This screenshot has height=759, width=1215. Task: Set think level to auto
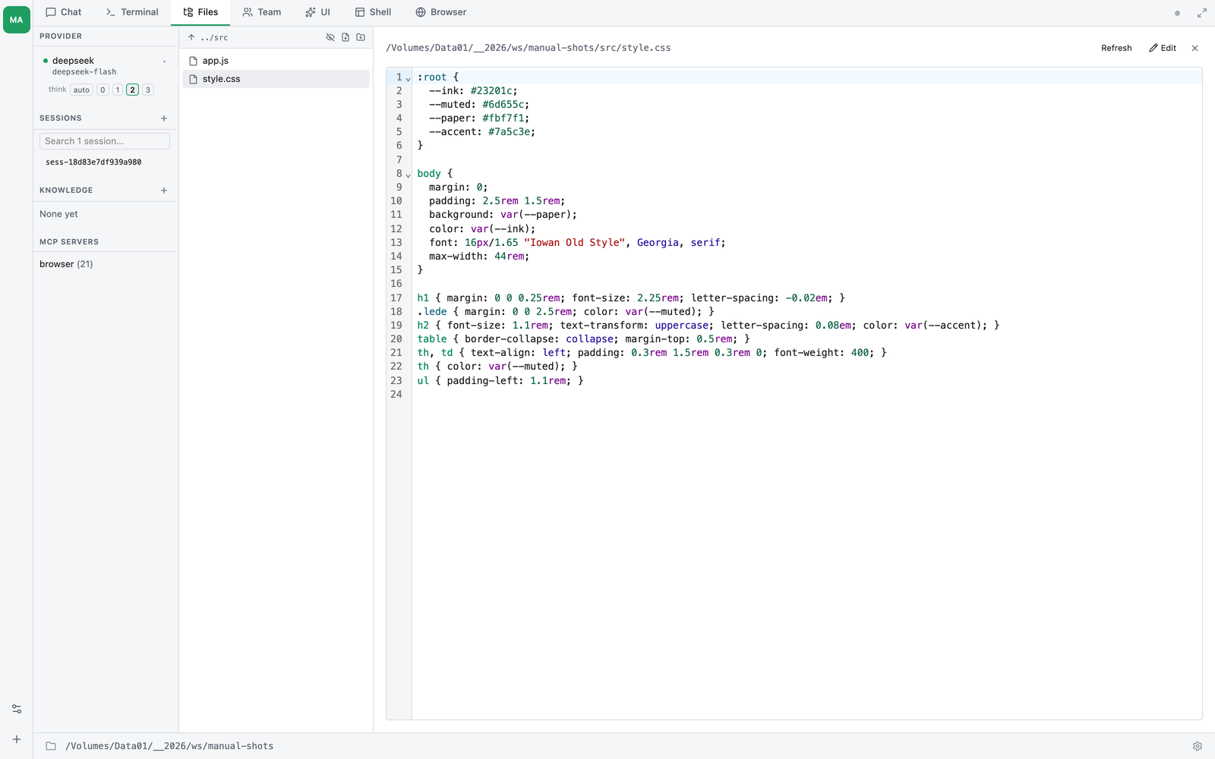81,90
